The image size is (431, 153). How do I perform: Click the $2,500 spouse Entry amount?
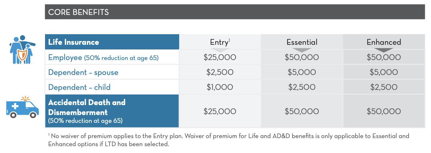tap(220, 72)
